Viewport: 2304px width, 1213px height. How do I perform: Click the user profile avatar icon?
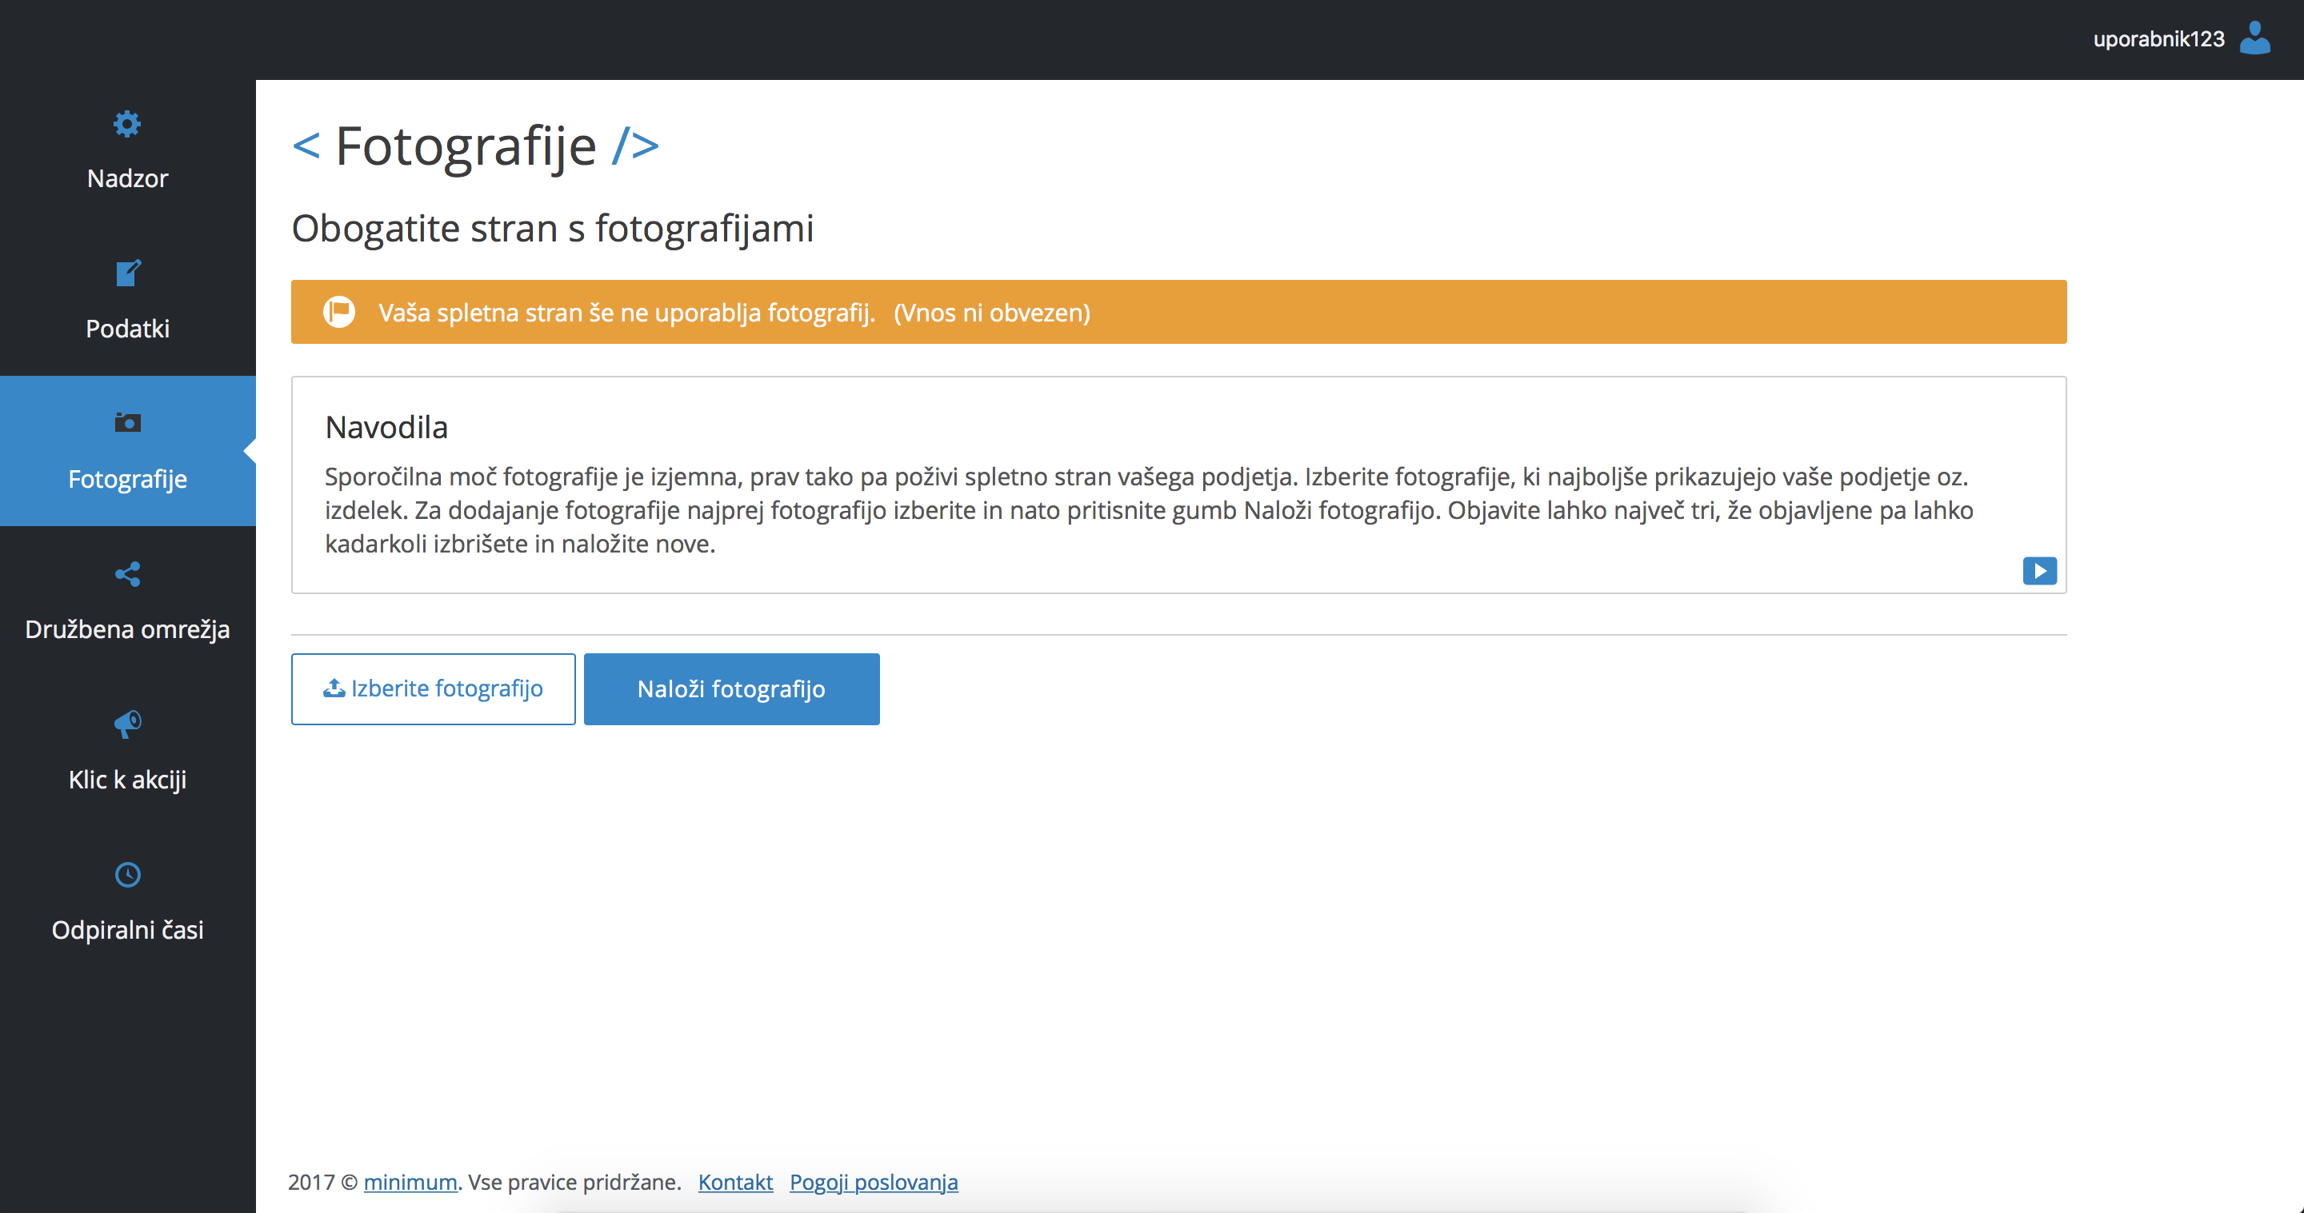2254,38
